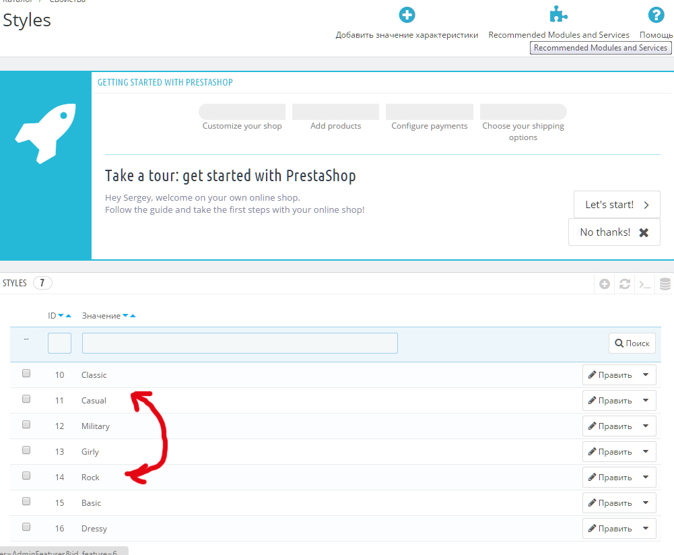Expand dropdown next to Править for Dressy
The height and width of the screenshot is (555, 674).
[x=646, y=528]
